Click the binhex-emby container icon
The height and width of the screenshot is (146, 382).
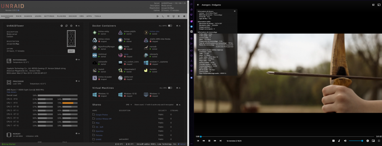tap(94, 32)
